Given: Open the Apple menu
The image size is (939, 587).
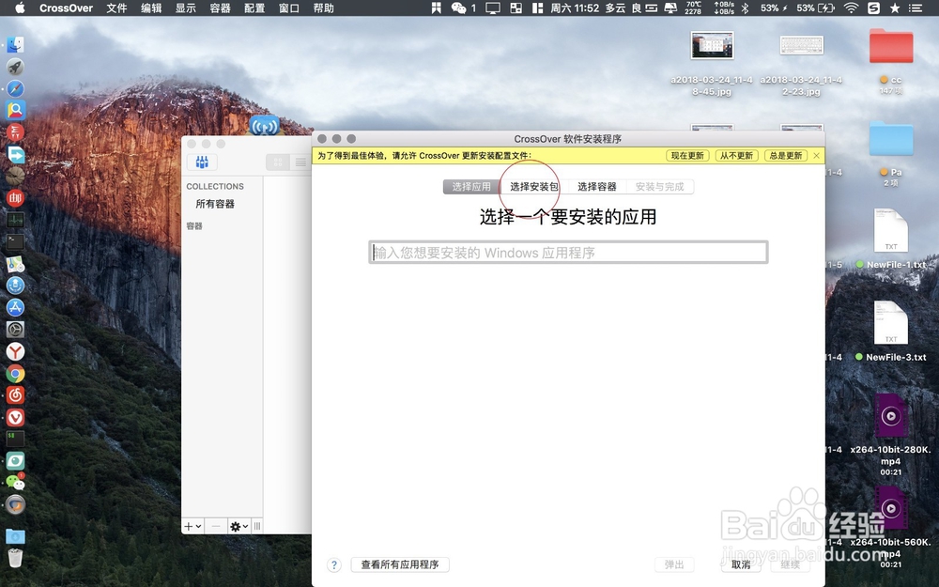Looking at the screenshot, I should tap(19, 8).
